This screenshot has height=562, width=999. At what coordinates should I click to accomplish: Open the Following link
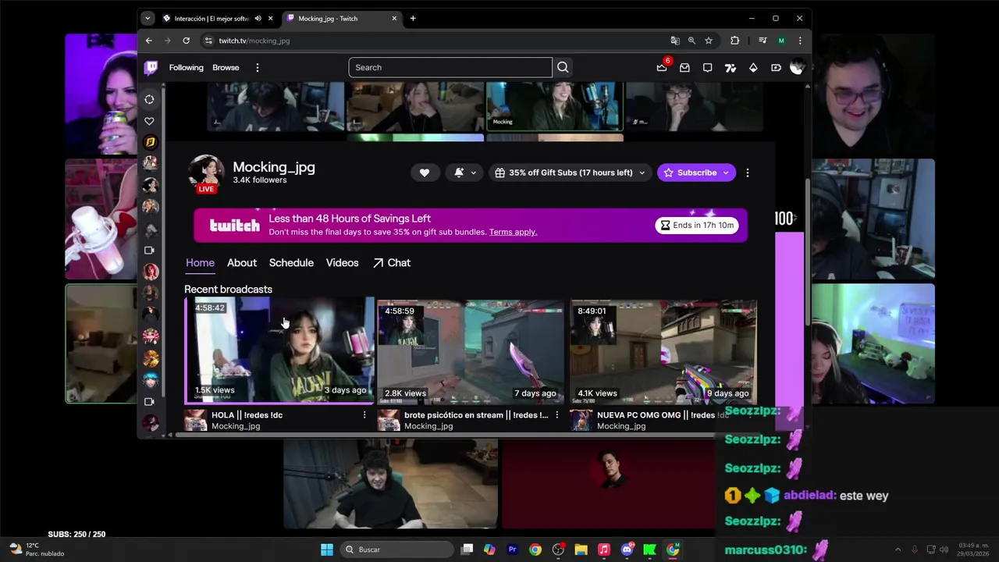pyautogui.click(x=186, y=68)
